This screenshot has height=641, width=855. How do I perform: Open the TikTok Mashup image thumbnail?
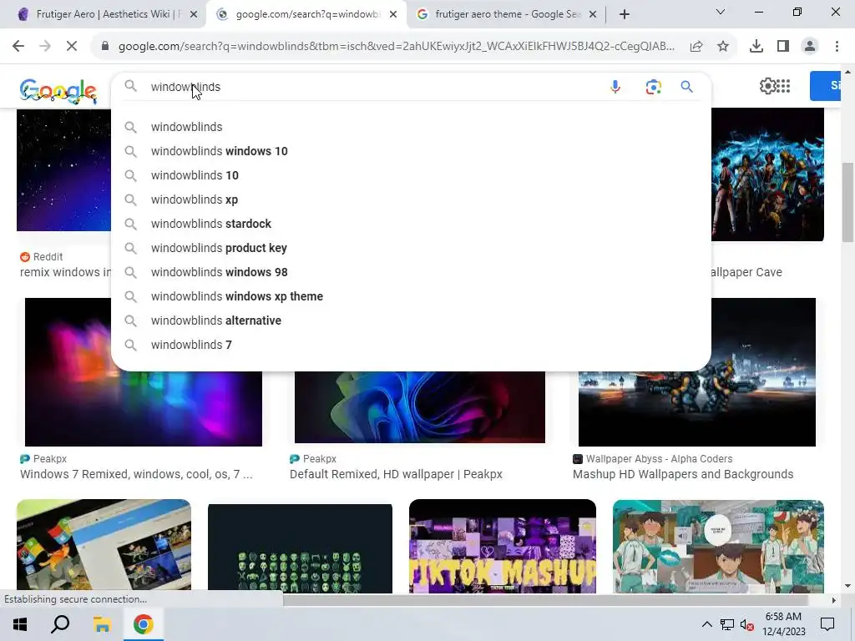502,546
